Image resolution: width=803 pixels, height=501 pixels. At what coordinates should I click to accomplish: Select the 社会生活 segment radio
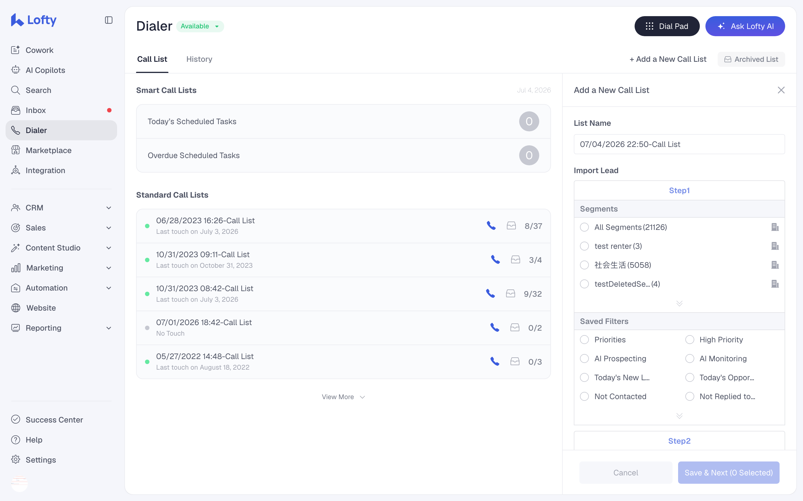(584, 265)
